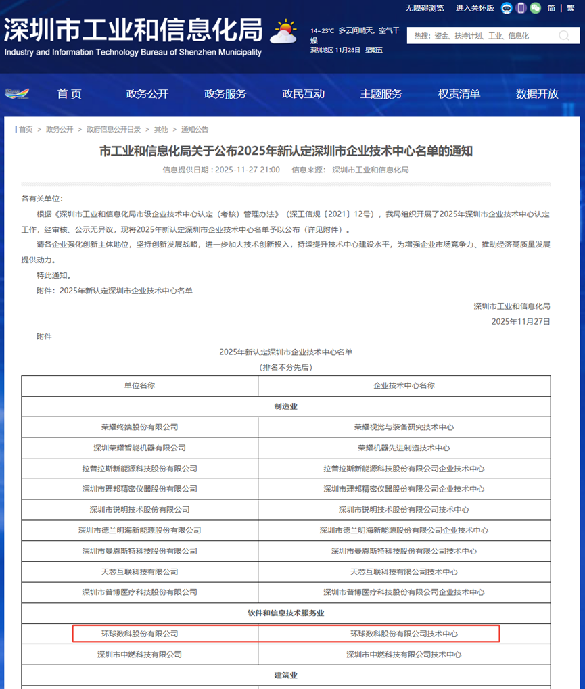This screenshot has height=689, width=585.
Task: Enable 进入关怀版 care mode
Action: click(475, 8)
